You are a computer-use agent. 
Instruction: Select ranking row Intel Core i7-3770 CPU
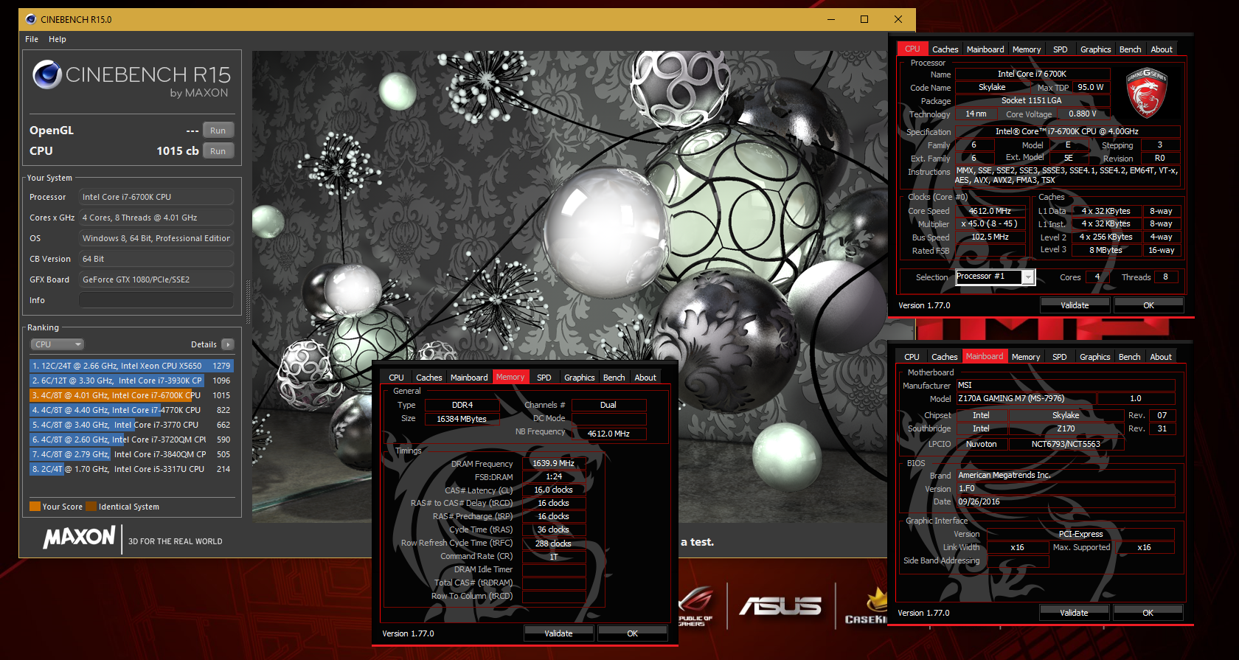pos(131,425)
